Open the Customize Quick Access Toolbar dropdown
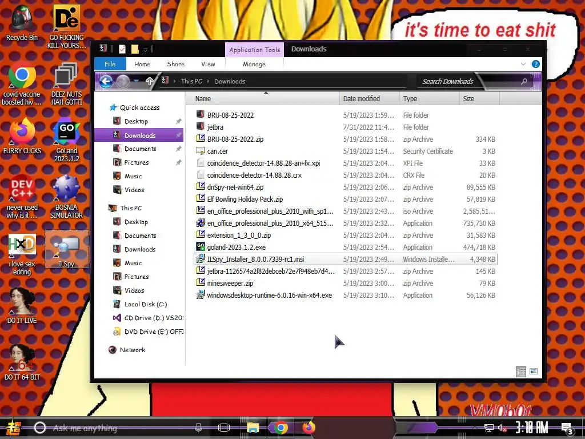Screen dimensions: 585x439 coord(145,49)
